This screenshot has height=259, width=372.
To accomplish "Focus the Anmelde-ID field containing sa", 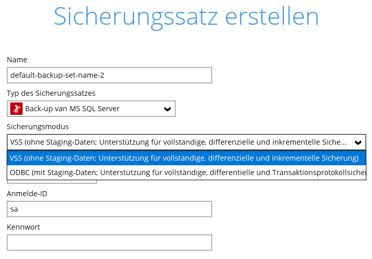I will point(109,209).
